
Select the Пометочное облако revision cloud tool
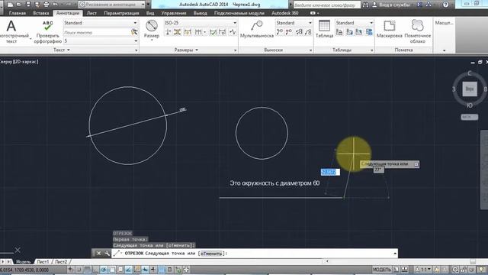pyautogui.click(x=417, y=31)
